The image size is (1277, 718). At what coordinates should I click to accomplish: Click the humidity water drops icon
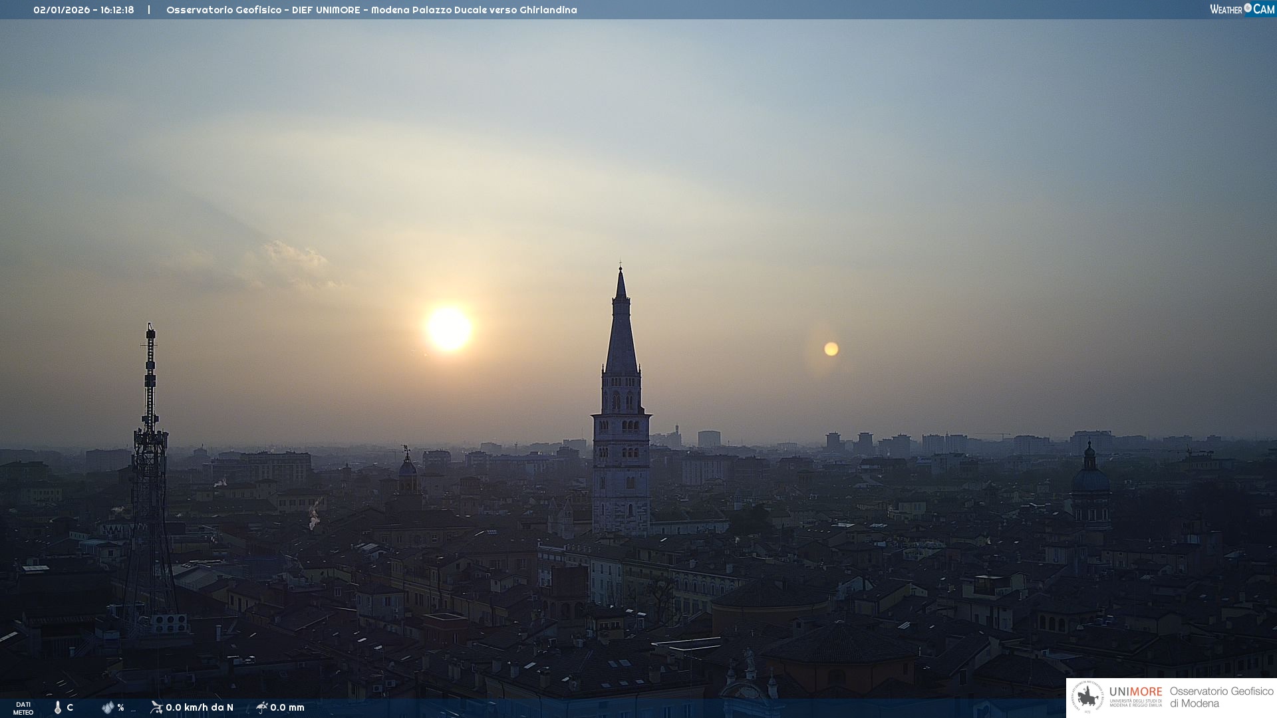point(108,707)
